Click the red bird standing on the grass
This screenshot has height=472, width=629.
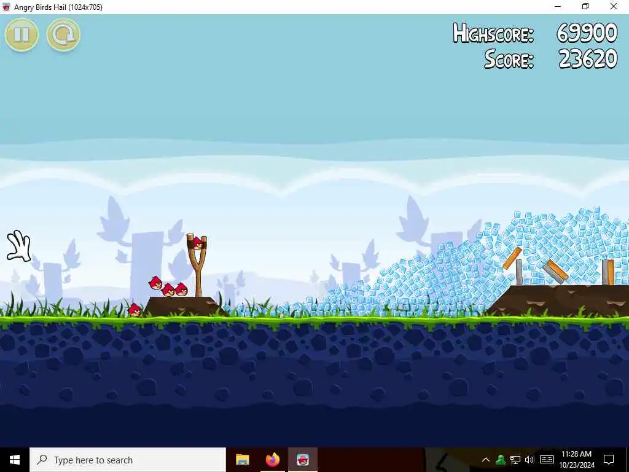coord(135,310)
